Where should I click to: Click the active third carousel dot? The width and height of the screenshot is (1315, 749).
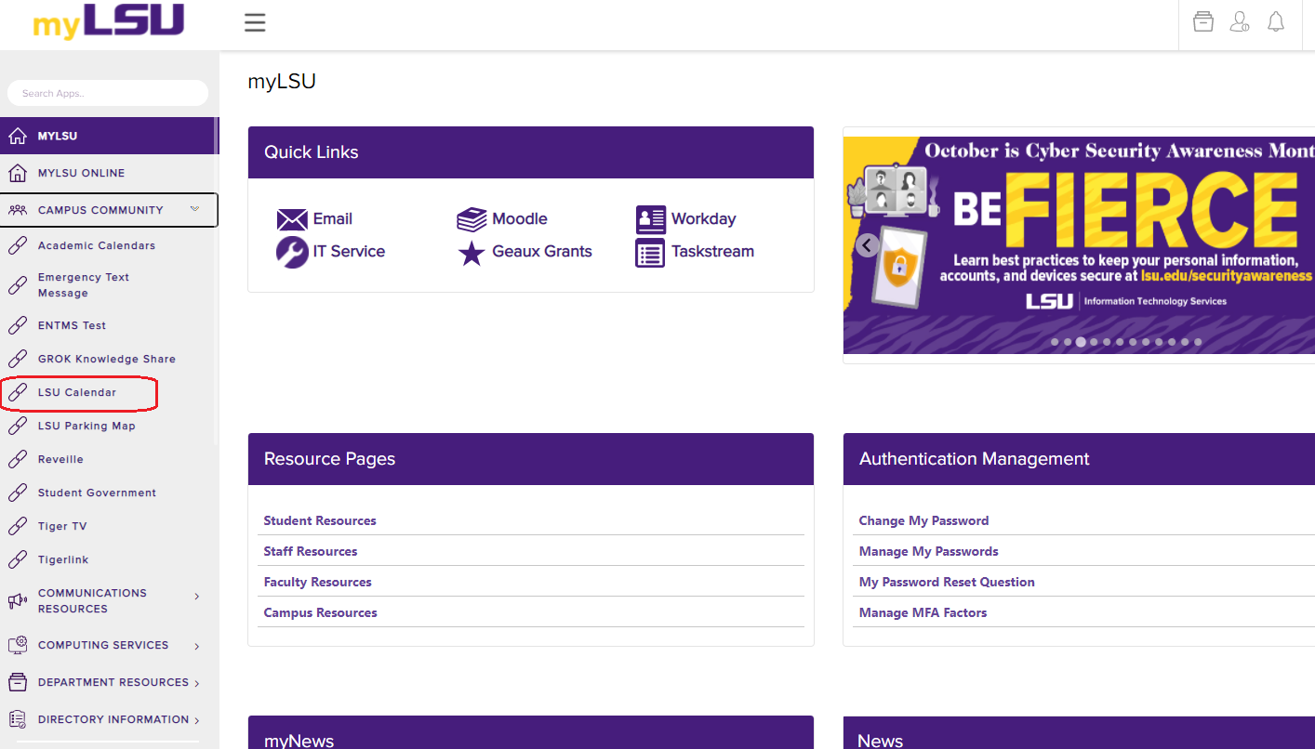[x=1081, y=342]
